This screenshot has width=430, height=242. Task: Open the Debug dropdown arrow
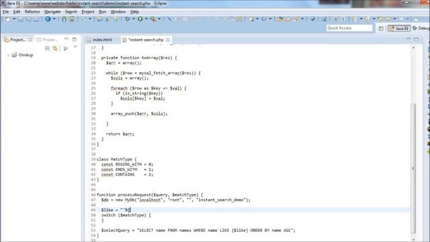point(134,19)
